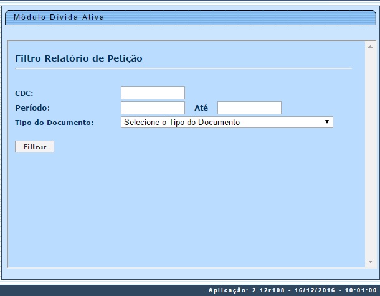Click the separator line under the heading

coord(183,68)
